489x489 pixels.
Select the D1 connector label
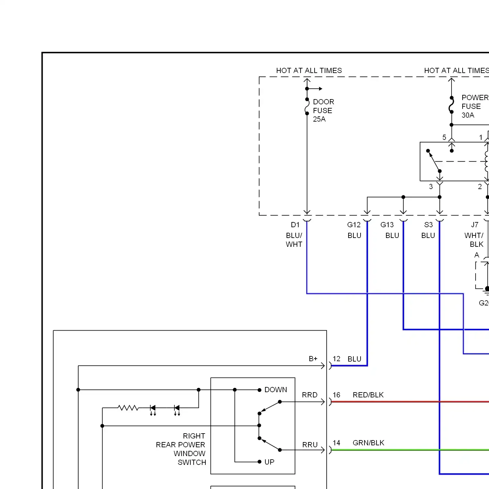click(295, 225)
